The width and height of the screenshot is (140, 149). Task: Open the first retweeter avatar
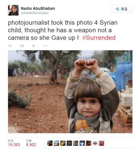click(x=50, y=143)
